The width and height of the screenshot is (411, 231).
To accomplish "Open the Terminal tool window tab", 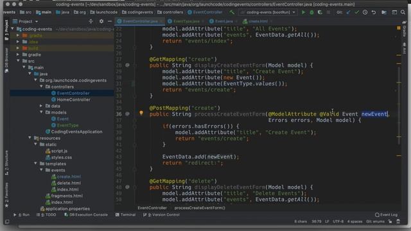I will (126, 215).
